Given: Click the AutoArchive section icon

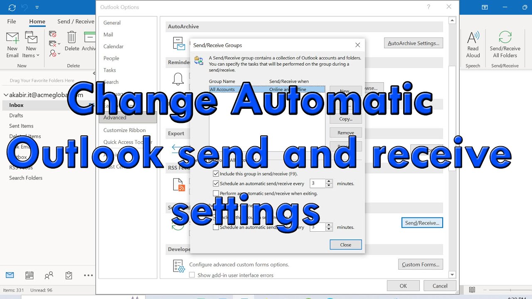Looking at the screenshot, I should pyautogui.click(x=179, y=43).
